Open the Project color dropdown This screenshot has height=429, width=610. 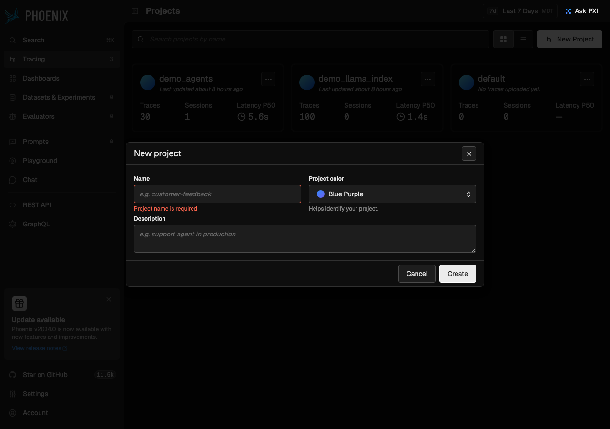coord(392,194)
